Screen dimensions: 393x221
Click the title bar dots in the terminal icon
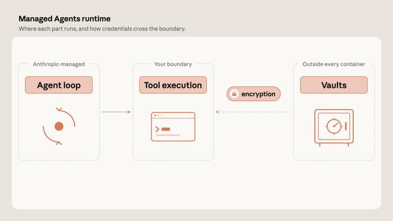click(x=158, y=115)
